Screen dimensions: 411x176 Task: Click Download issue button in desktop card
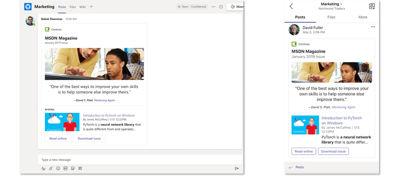[x=89, y=138]
